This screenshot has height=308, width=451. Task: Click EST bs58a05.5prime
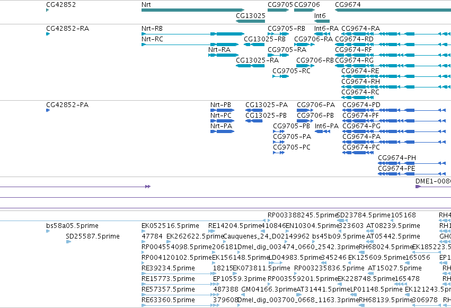tap(48, 231)
